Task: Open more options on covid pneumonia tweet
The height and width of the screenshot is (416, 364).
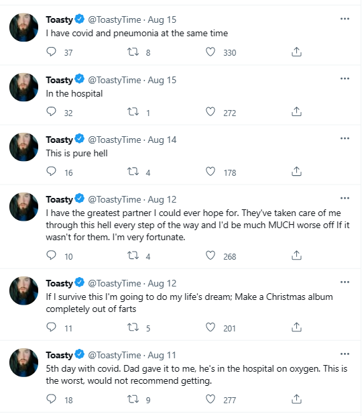Action: pos(345,19)
